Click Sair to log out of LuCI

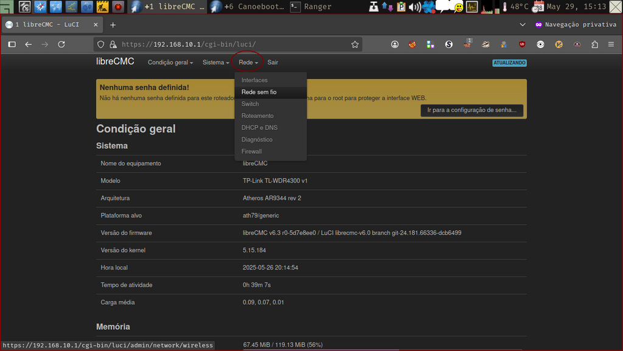(x=272, y=62)
